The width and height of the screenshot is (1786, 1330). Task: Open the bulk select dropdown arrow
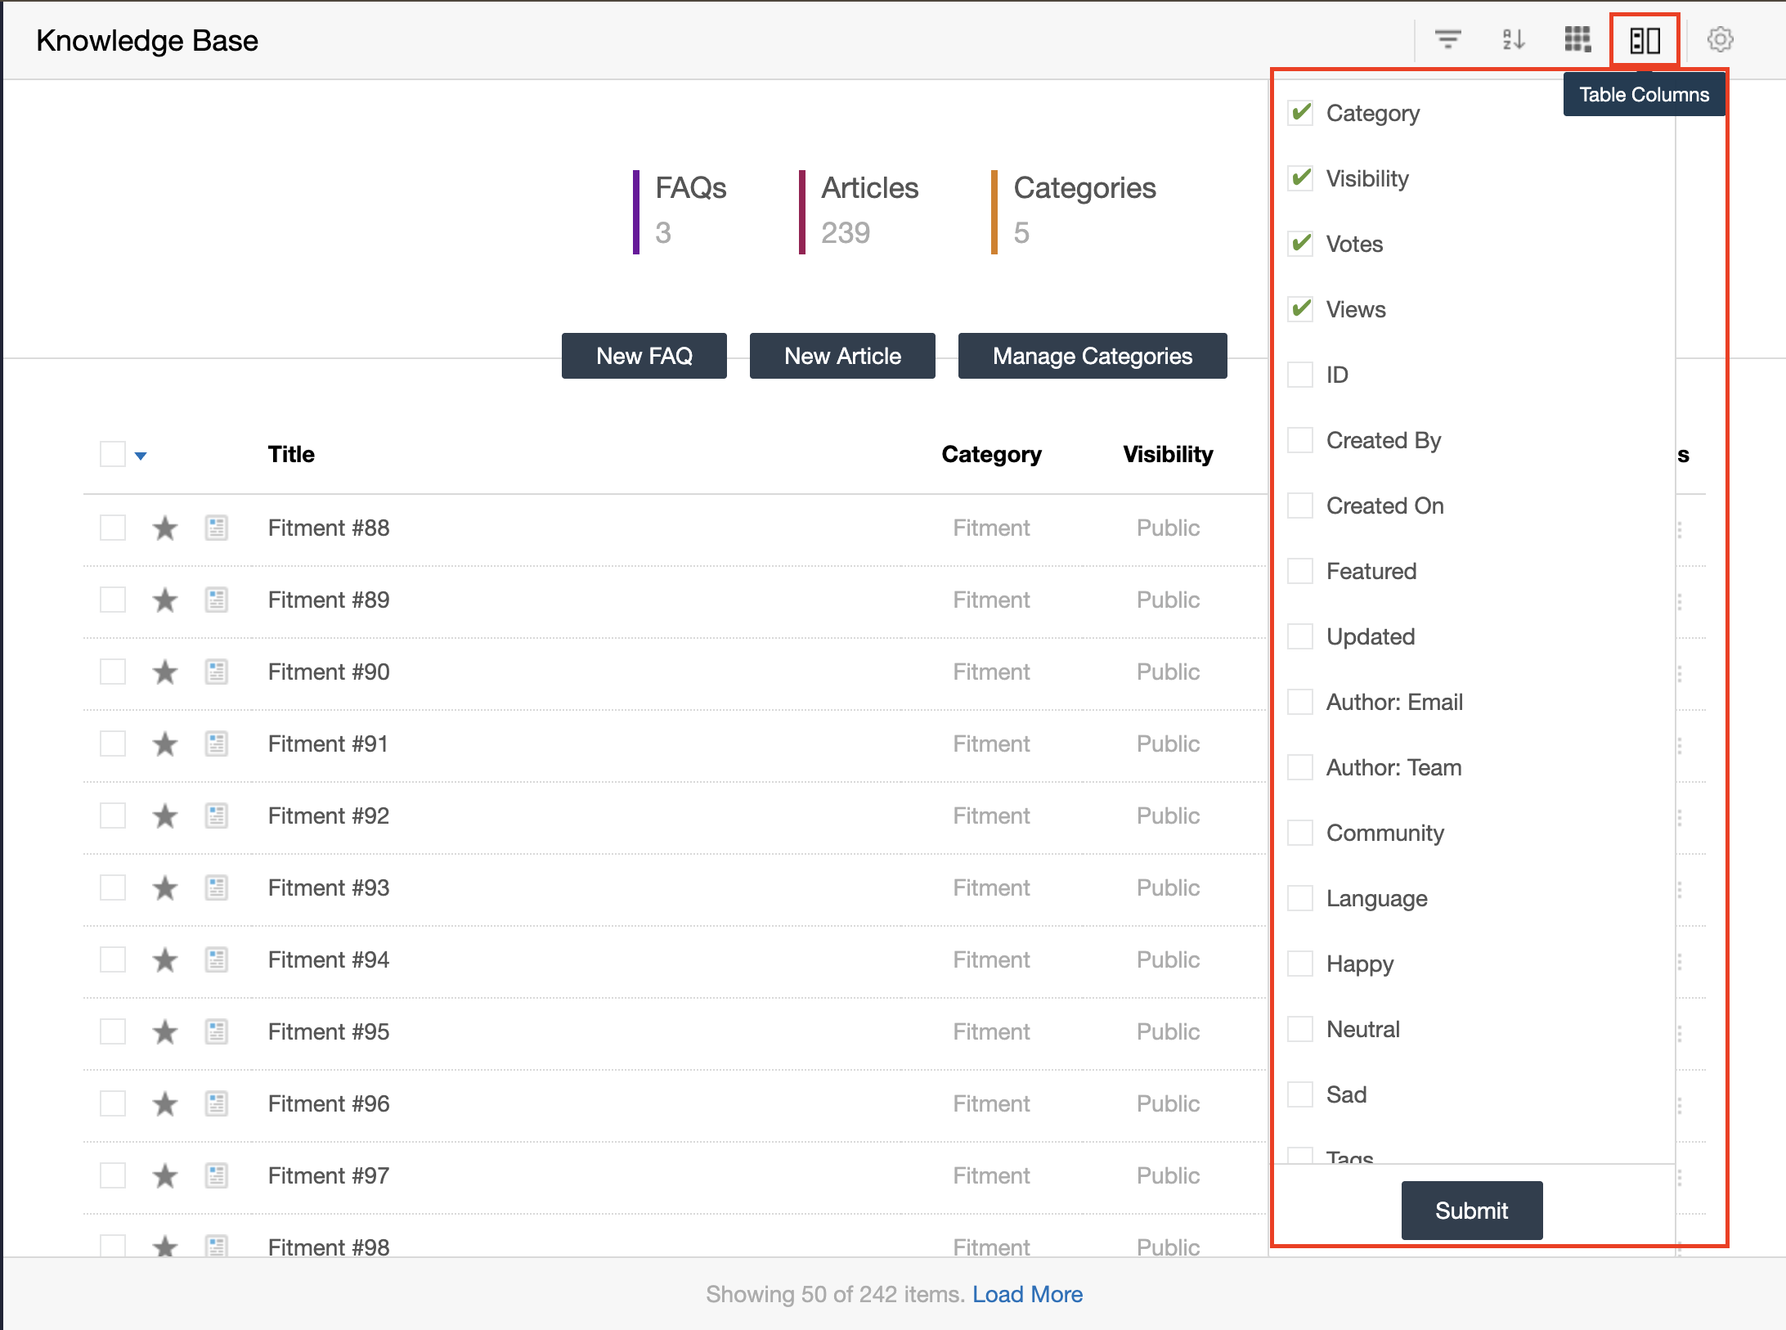[141, 456]
